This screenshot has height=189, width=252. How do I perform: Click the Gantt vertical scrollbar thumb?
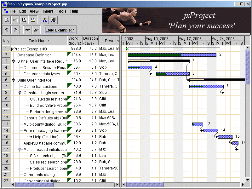click(x=248, y=67)
